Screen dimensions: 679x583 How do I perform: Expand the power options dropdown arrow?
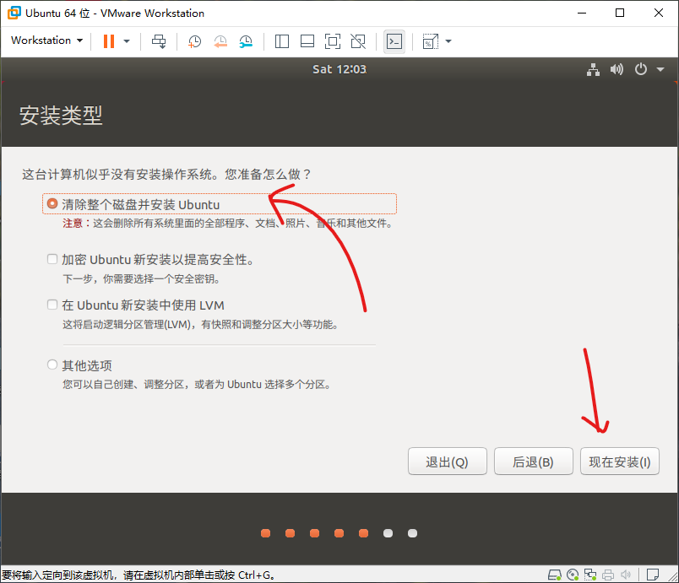tap(127, 41)
